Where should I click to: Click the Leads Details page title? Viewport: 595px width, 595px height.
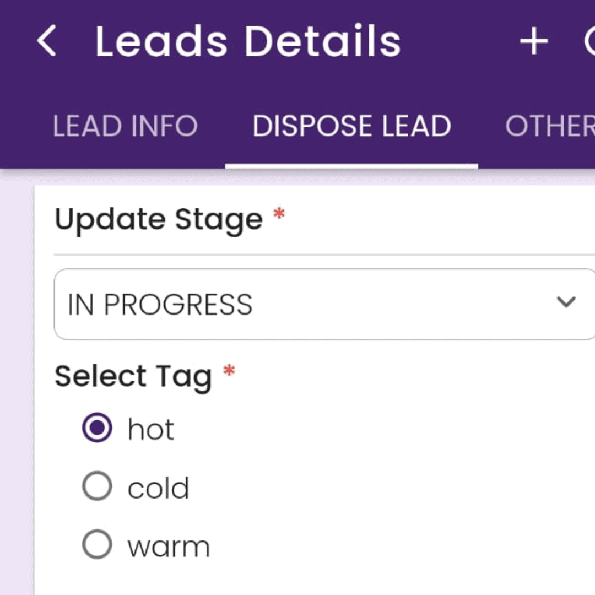tap(248, 41)
